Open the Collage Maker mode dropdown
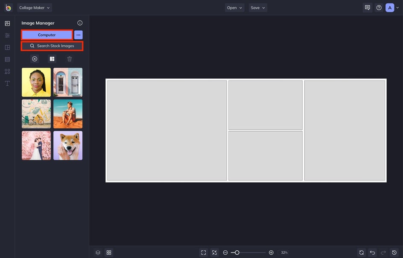403x258 pixels. coord(34,7)
